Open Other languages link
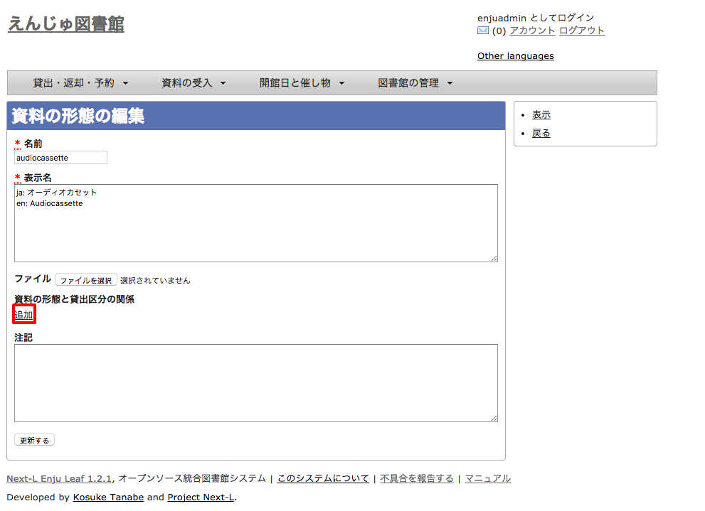This screenshot has width=705, height=511. [515, 55]
